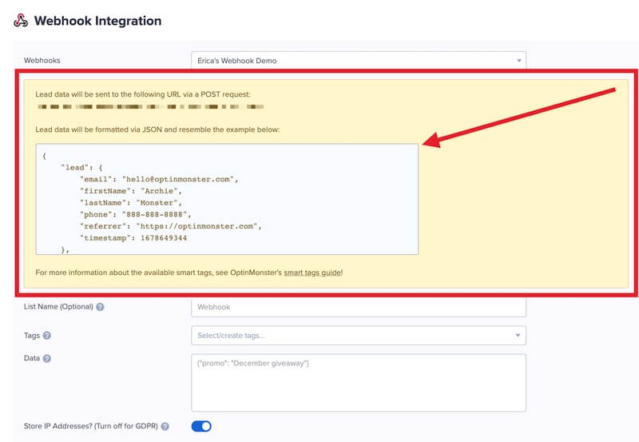Click the "lastName": "Monster" line
639x442 pixels.
(x=131, y=203)
